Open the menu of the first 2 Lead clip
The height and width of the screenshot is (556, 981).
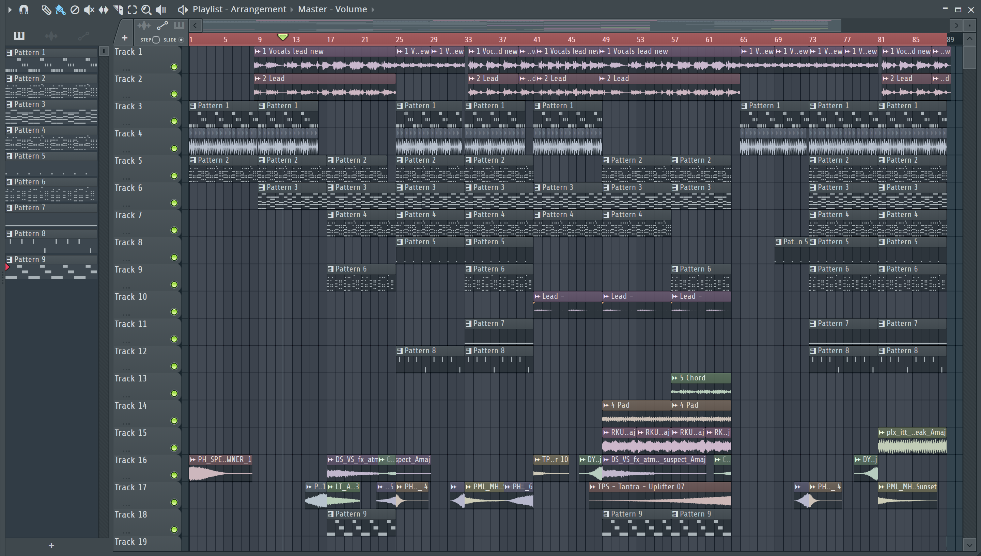click(x=258, y=79)
